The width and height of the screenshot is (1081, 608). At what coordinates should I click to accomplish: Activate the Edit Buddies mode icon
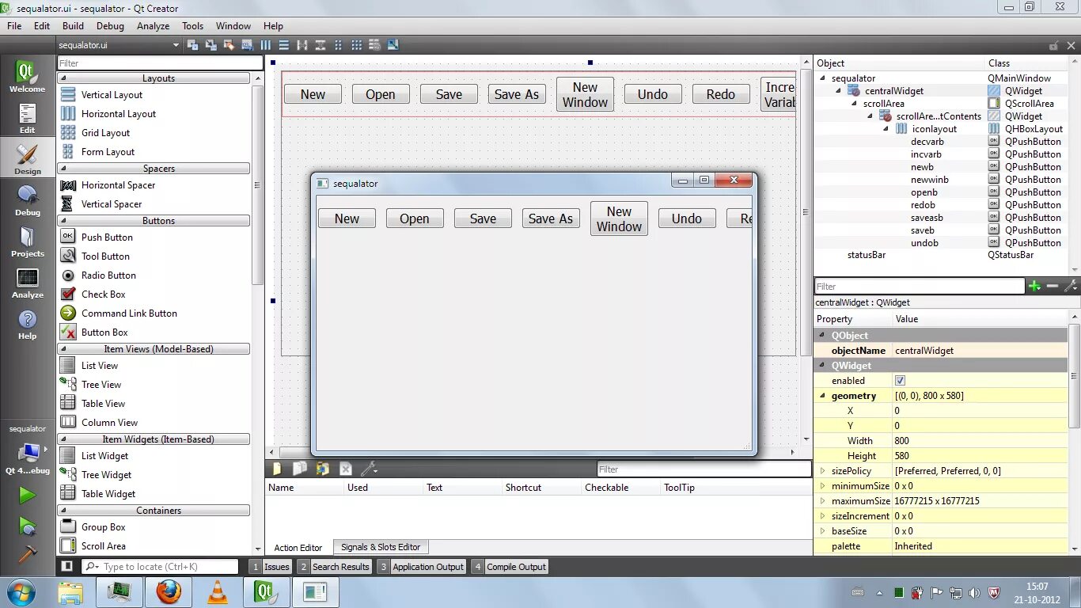pyautogui.click(x=229, y=45)
